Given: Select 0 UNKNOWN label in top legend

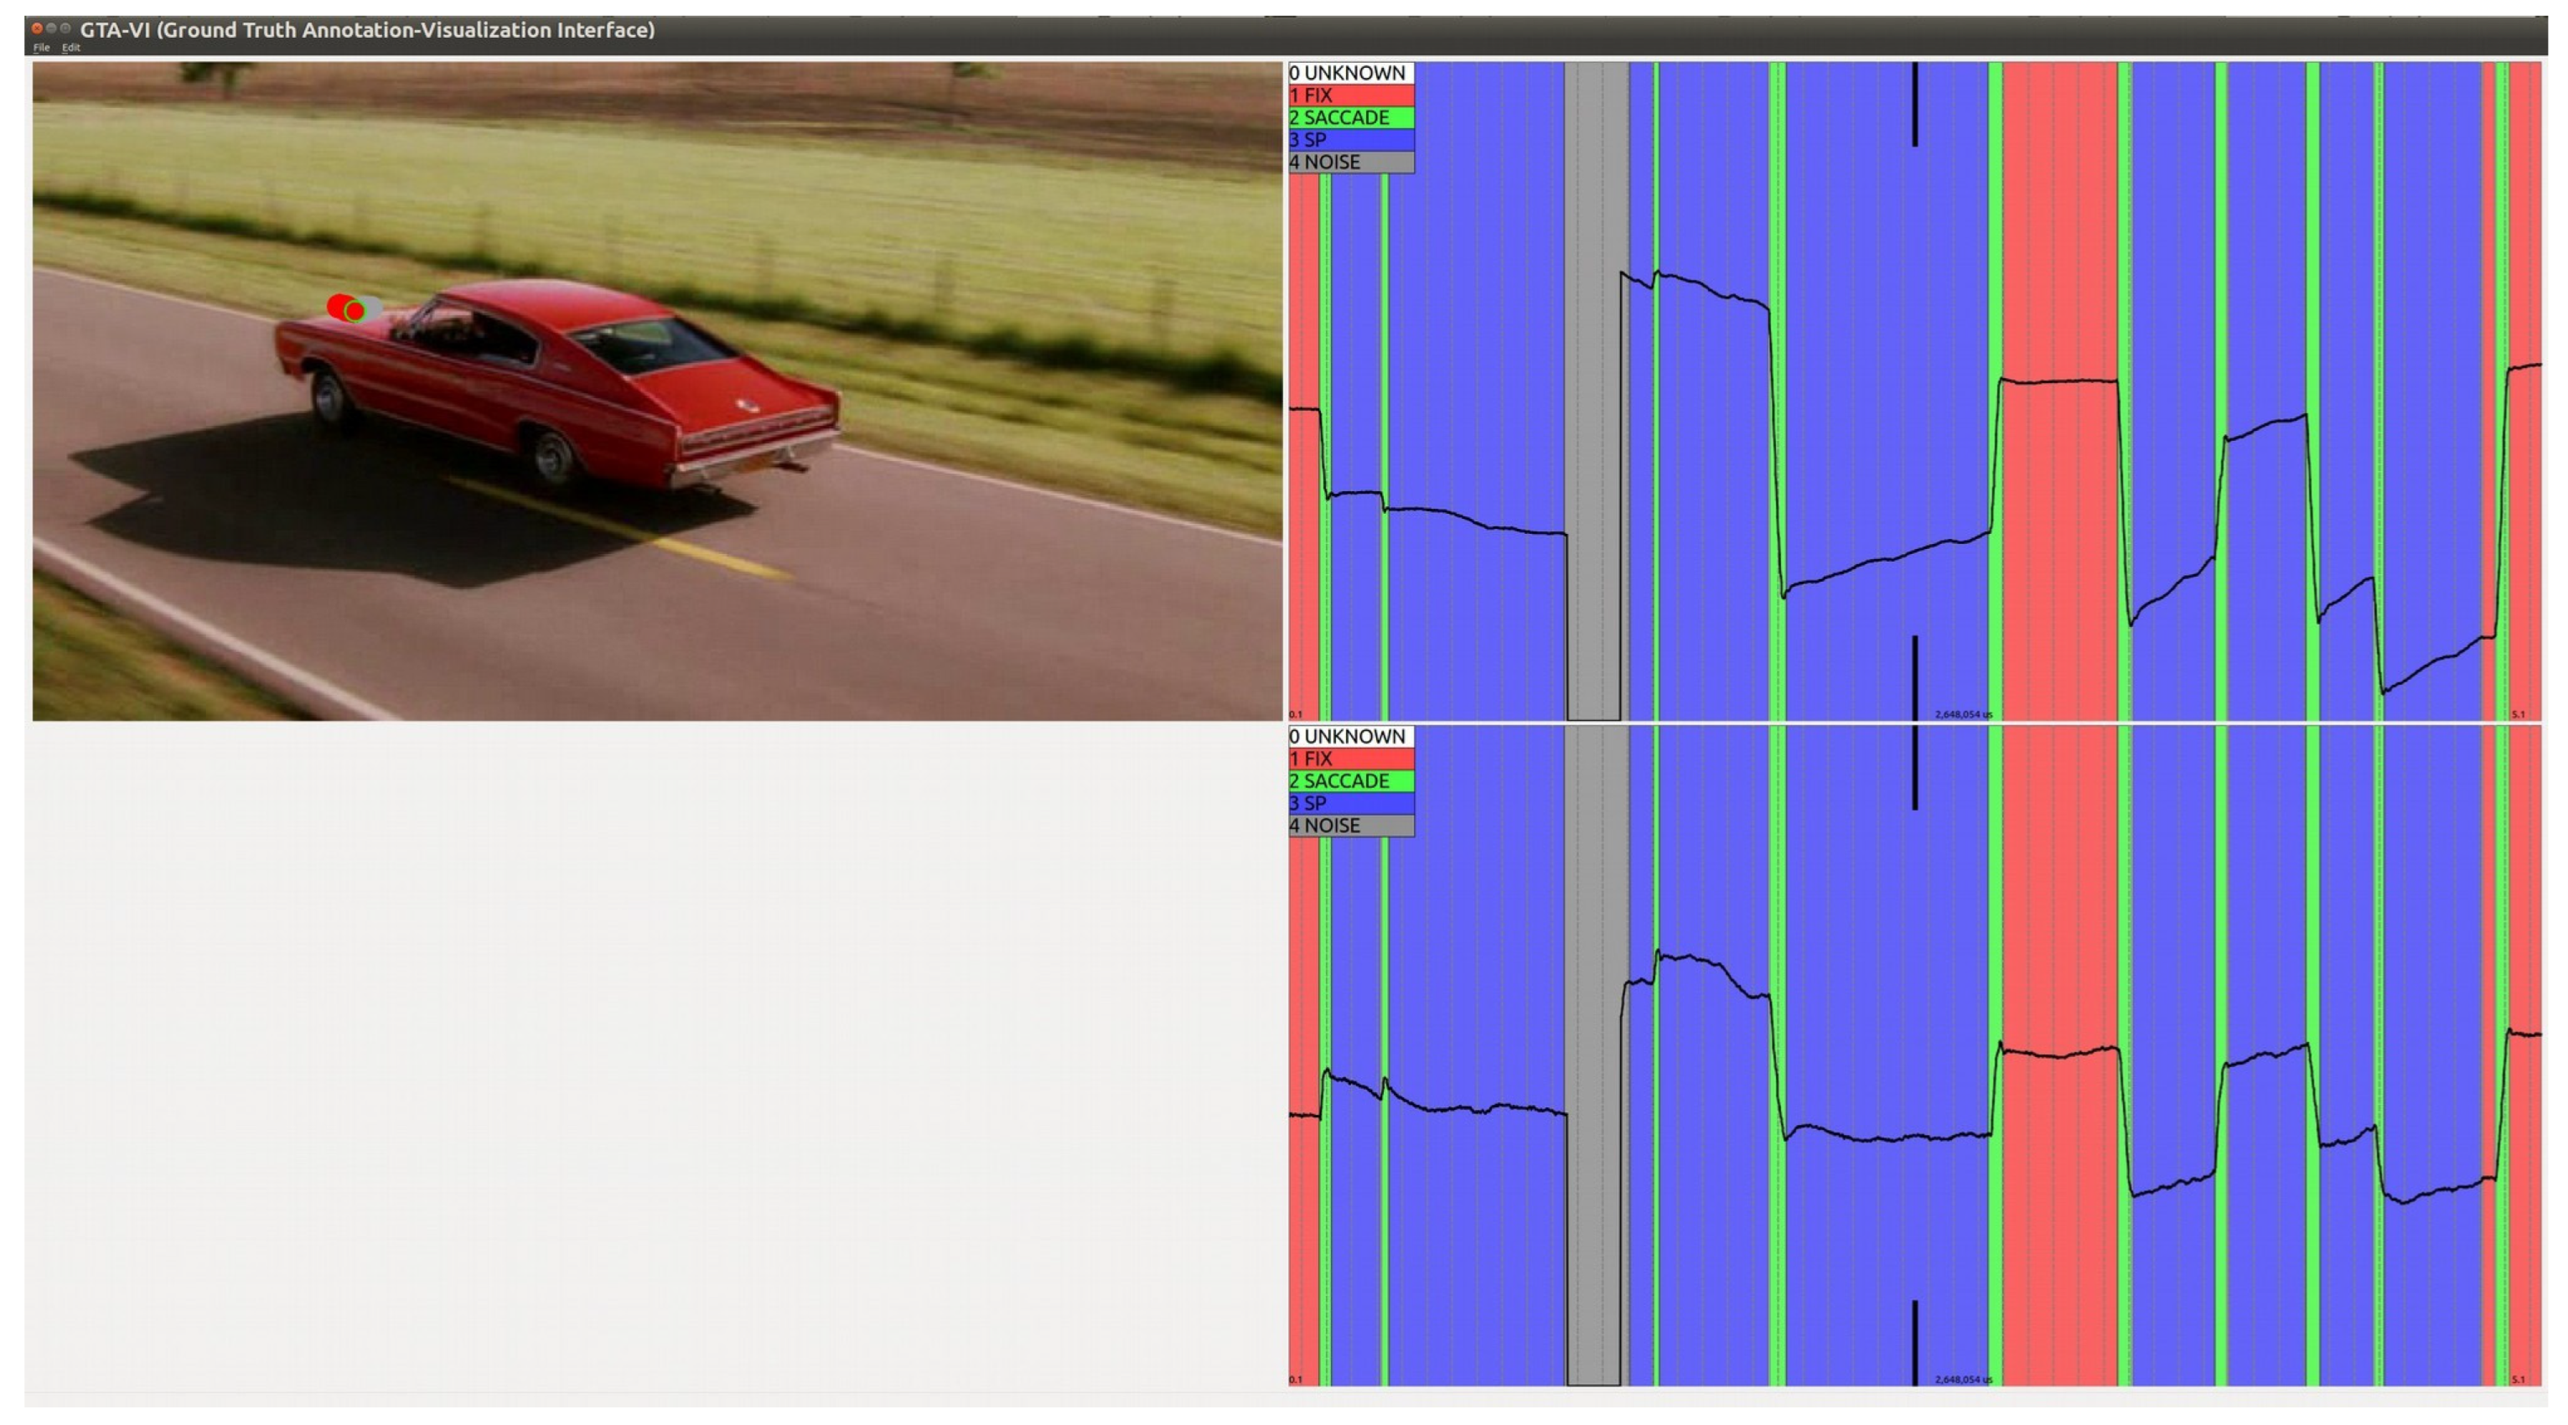Looking at the screenshot, I should (1351, 73).
